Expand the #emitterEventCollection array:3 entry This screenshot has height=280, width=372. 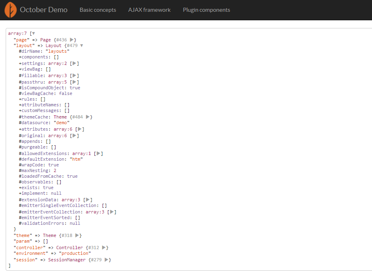pyautogui.click(x=111, y=212)
